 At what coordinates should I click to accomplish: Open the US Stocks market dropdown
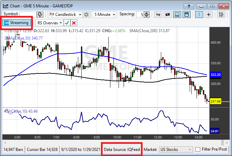(176, 150)
